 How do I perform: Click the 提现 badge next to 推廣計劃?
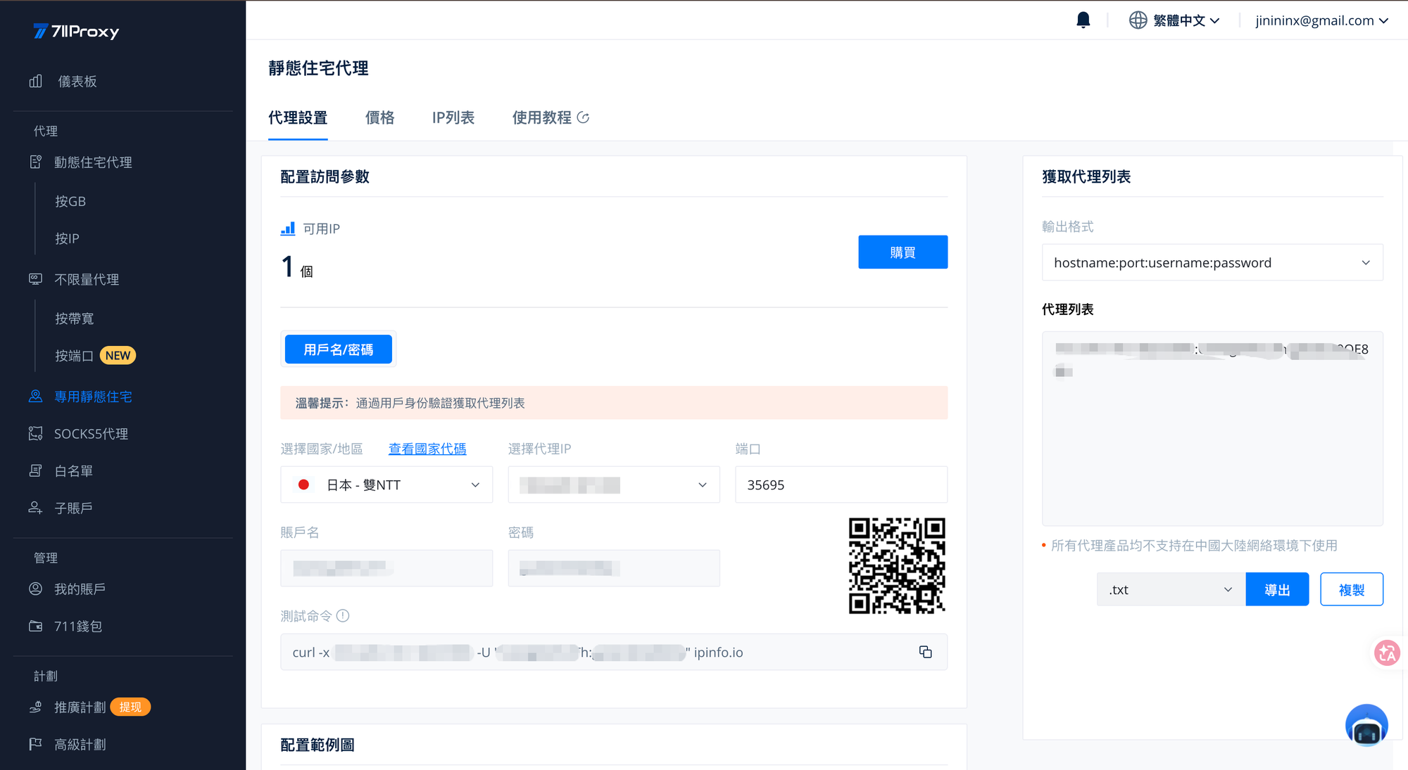pos(130,707)
